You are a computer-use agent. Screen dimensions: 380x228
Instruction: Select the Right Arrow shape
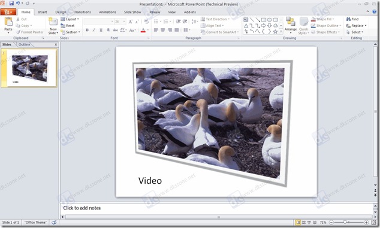tap(264, 26)
